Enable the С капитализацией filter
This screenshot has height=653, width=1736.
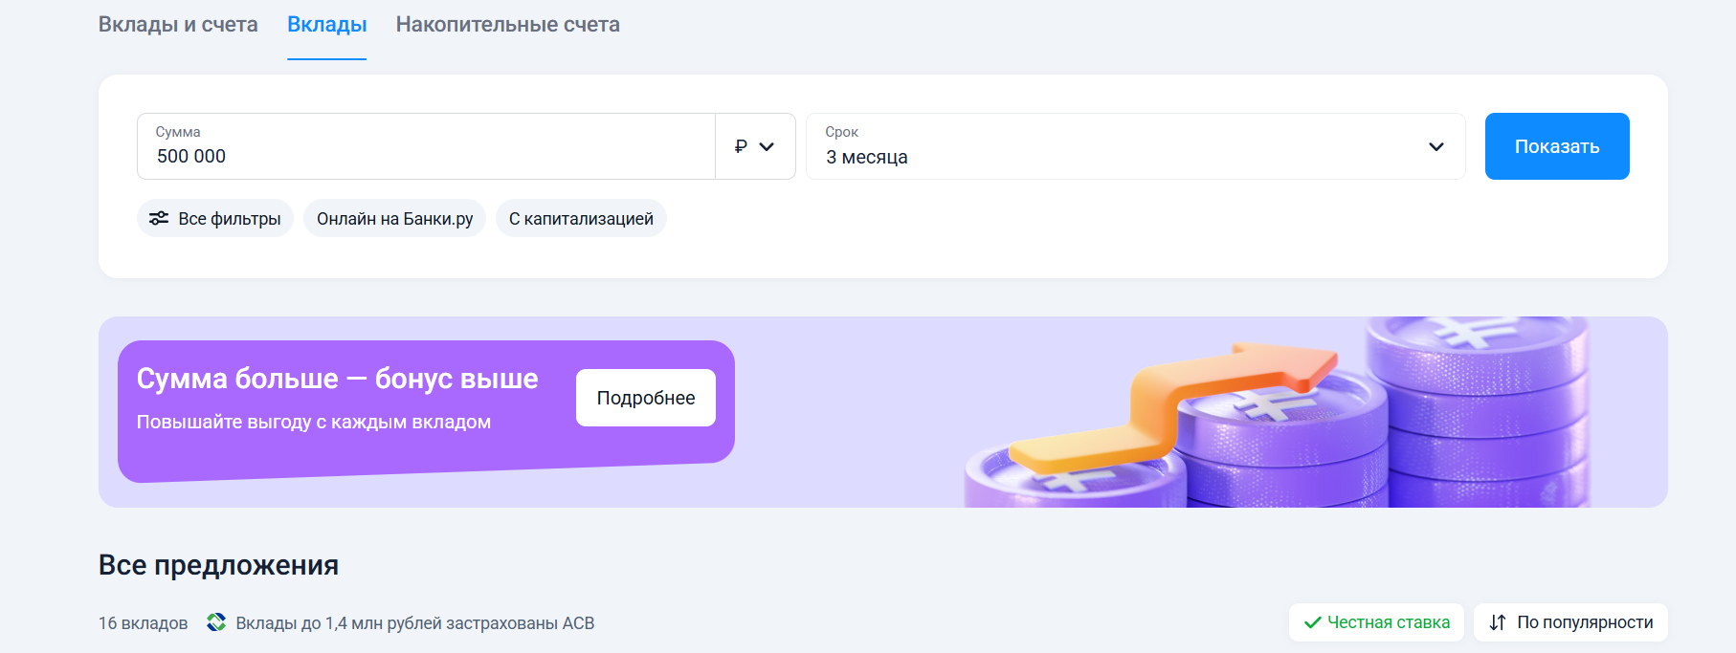click(581, 219)
